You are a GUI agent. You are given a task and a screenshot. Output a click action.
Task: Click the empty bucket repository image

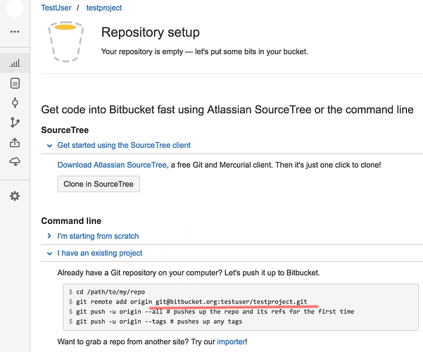click(65, 42)
